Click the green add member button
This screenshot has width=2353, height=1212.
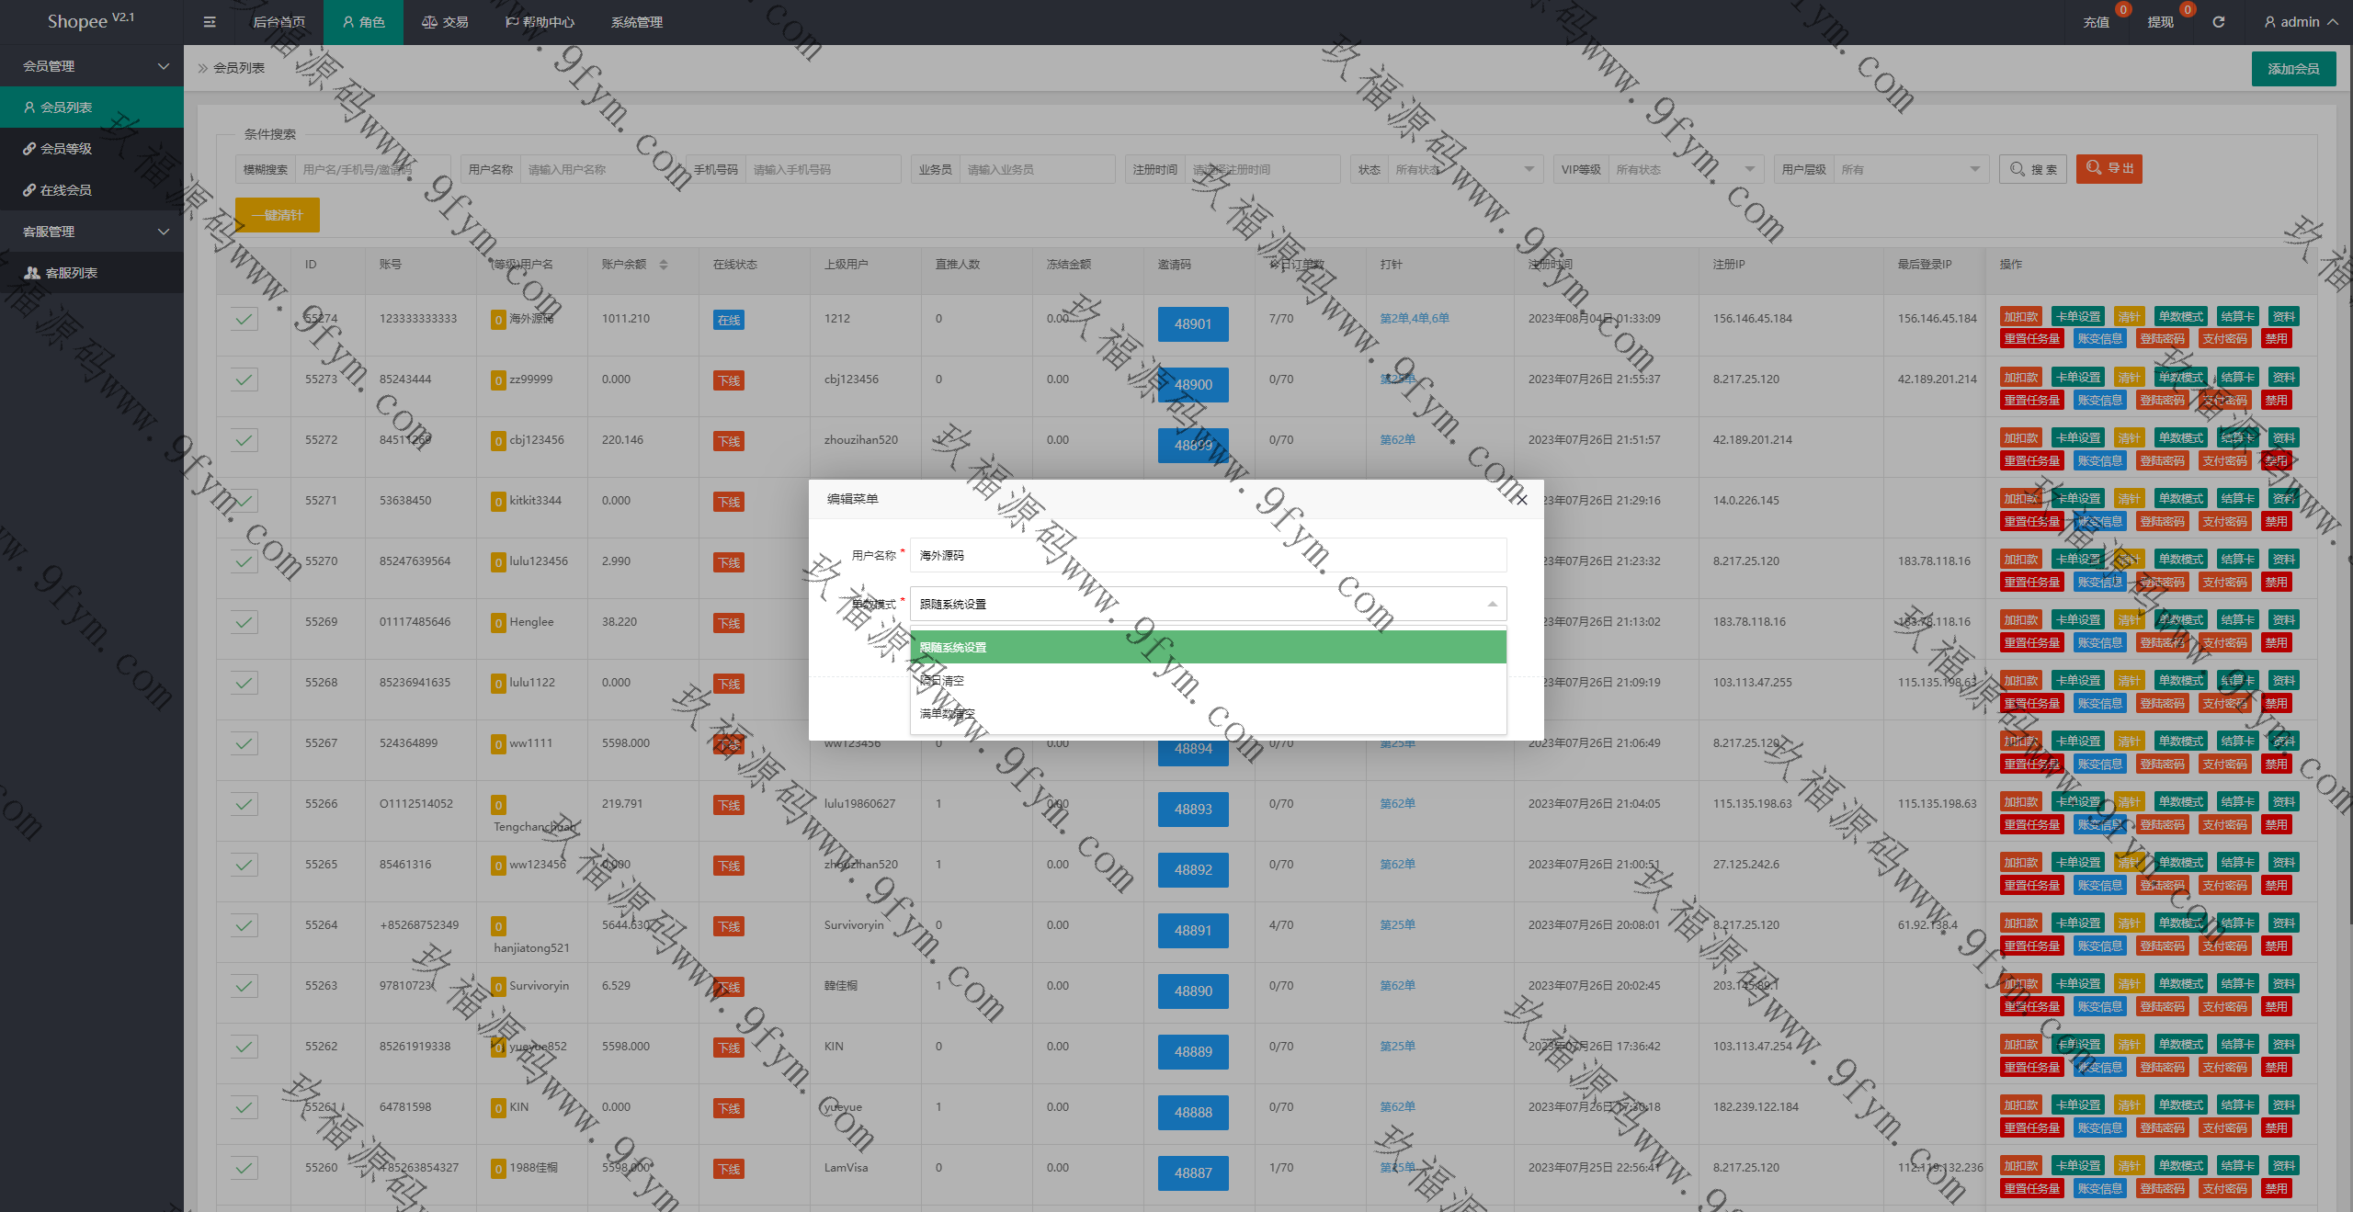(x=2292, y=69)
